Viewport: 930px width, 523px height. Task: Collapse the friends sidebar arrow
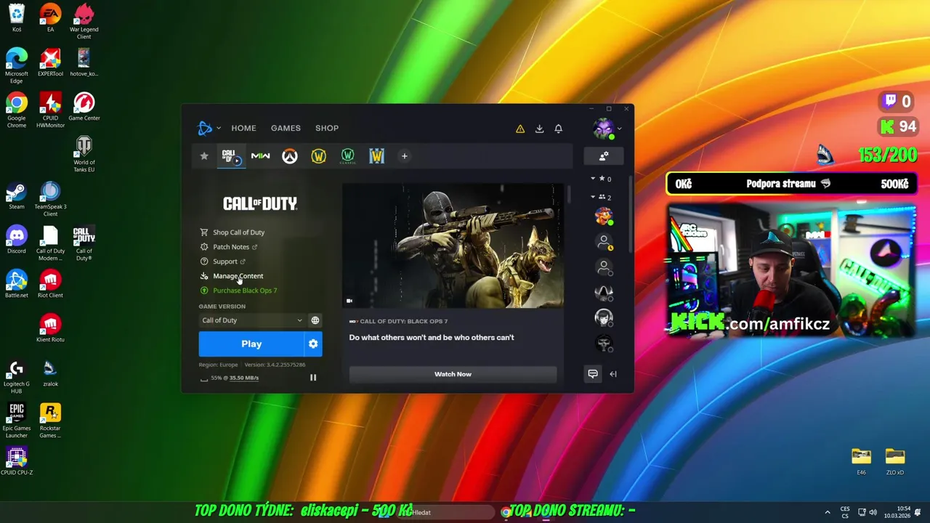(613, 374)
